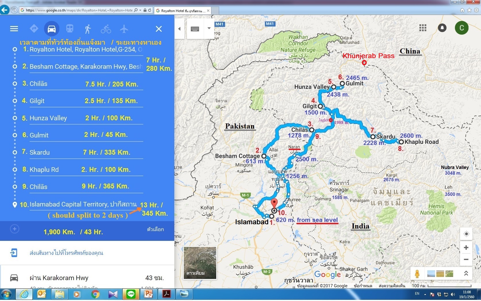Toggle the 100 กม. map scale
The image size is (481, 301).
tap(442, 286)
